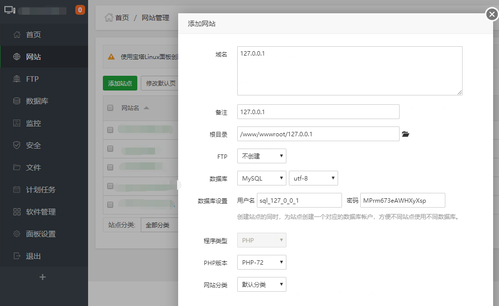The height and width of the screenshot is (306, 499).
Task: Click the orange warning triangle icon
Action: click(111, 57)
